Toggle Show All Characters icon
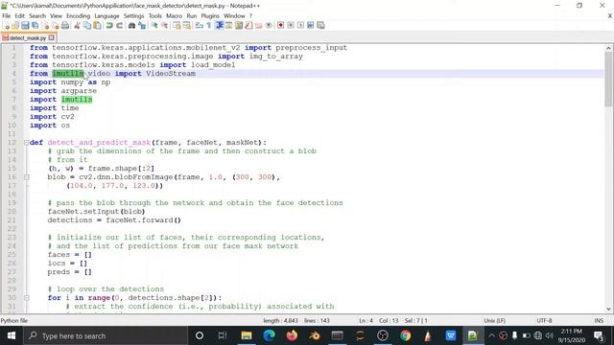Viewport: 614px width, 345px height. click(x=209, y=26)
